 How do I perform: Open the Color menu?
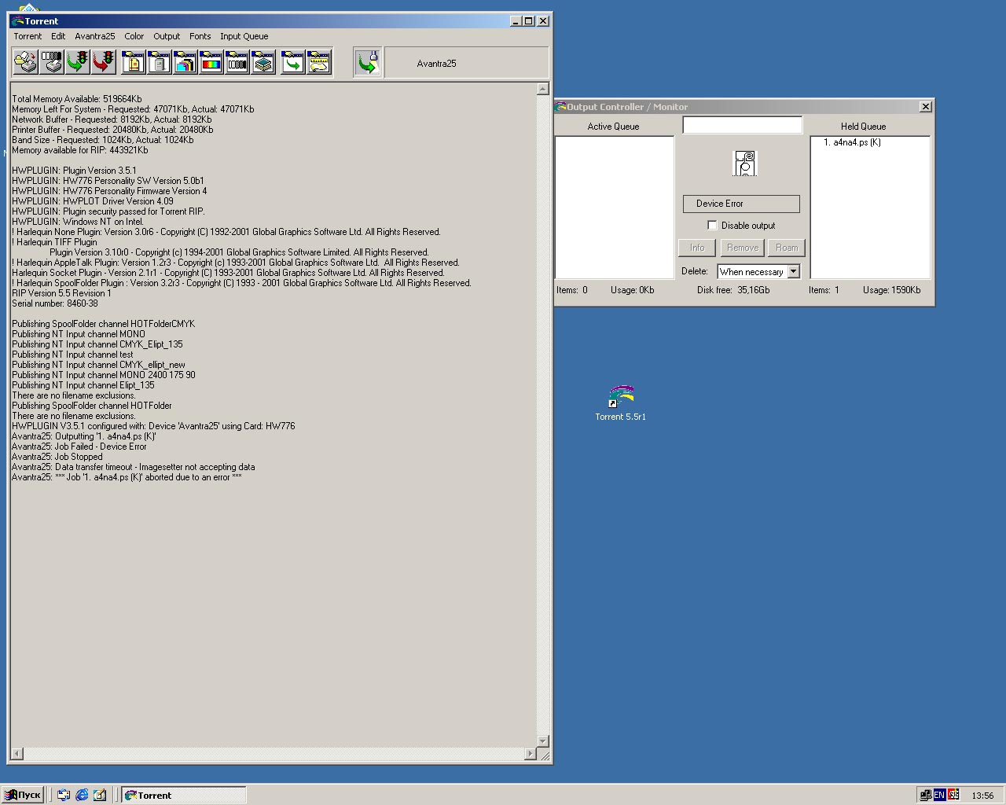tap(134, 36)
